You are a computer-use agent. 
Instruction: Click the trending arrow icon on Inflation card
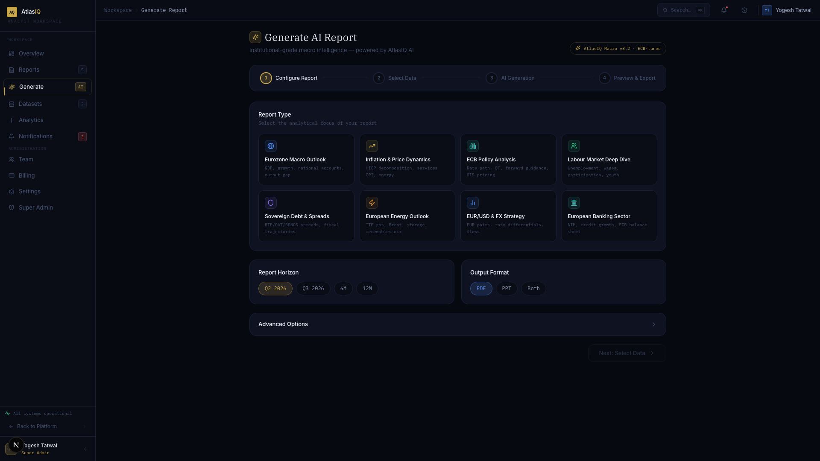tap(372, 146)
